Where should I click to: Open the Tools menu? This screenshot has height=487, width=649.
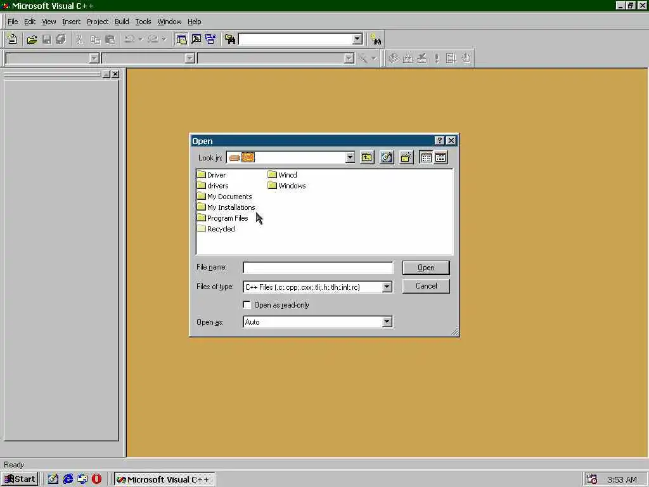pyautogui.click(x=143, y=22)
